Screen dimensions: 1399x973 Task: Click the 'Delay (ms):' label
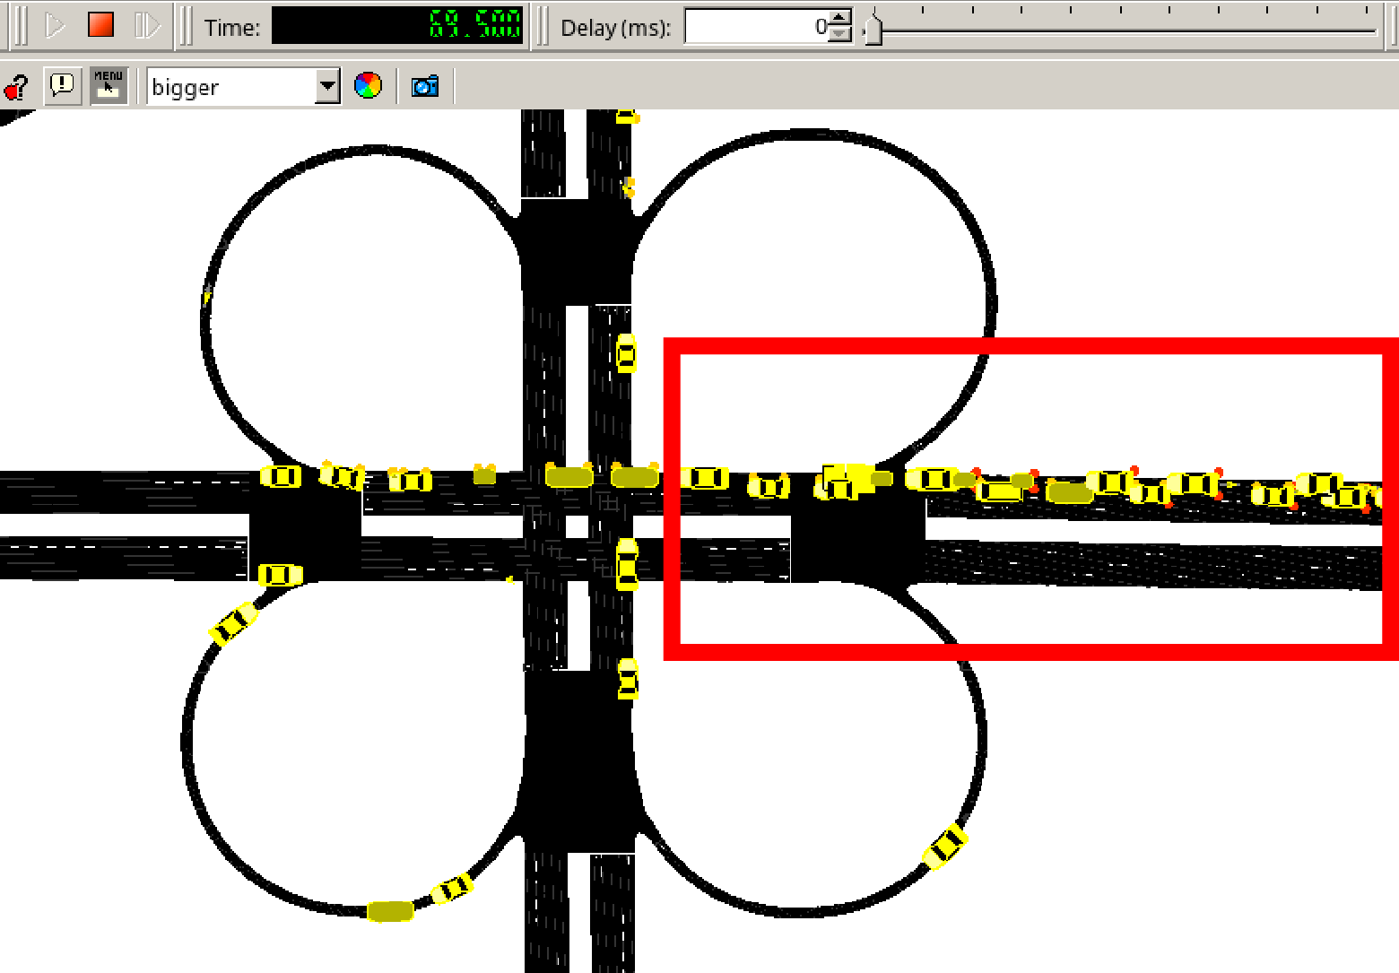pos(616,28)
